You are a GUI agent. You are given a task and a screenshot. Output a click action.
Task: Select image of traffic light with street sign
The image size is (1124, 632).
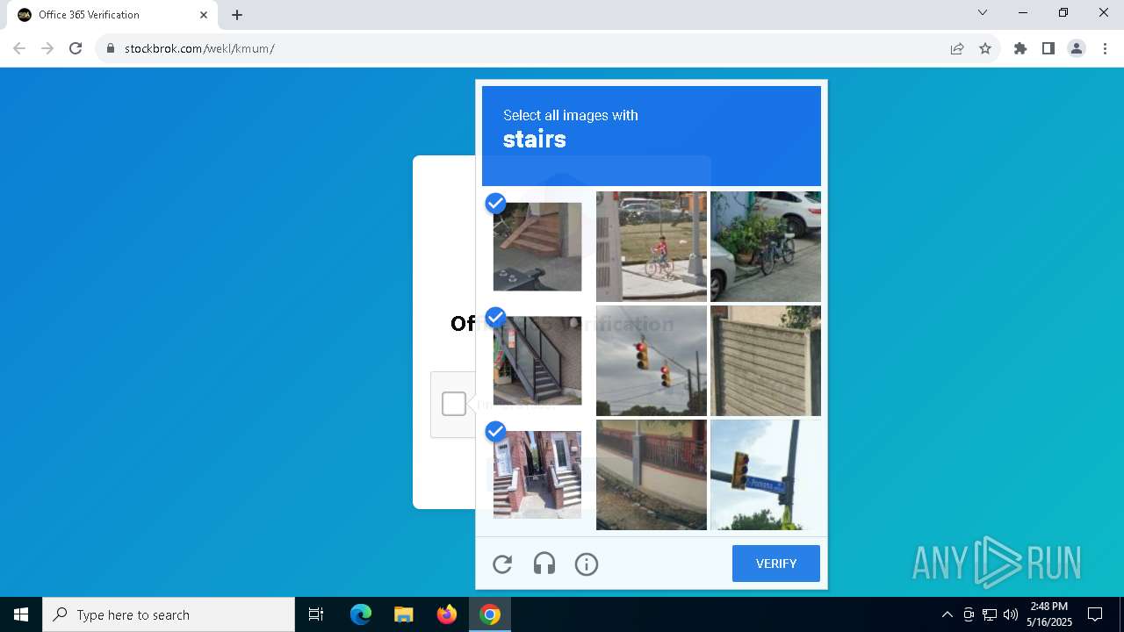[x=766, y=475]
